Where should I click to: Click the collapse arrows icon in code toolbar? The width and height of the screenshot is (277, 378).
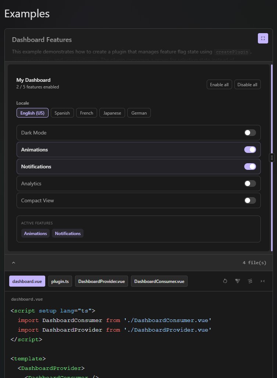coord(263,281)
